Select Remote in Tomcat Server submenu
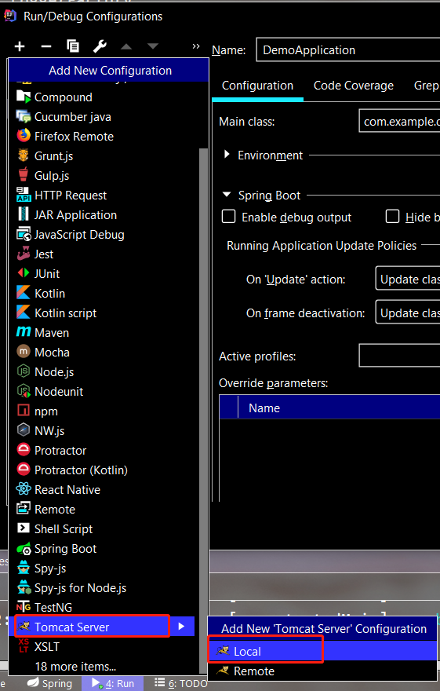Screen dimensions: 440x691 [x=322, y=671]
